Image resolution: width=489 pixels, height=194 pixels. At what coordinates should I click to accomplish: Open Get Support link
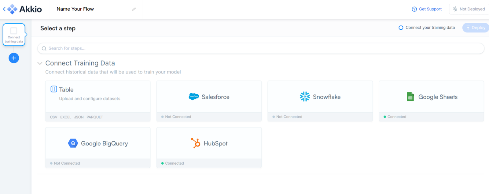(427, 9)
